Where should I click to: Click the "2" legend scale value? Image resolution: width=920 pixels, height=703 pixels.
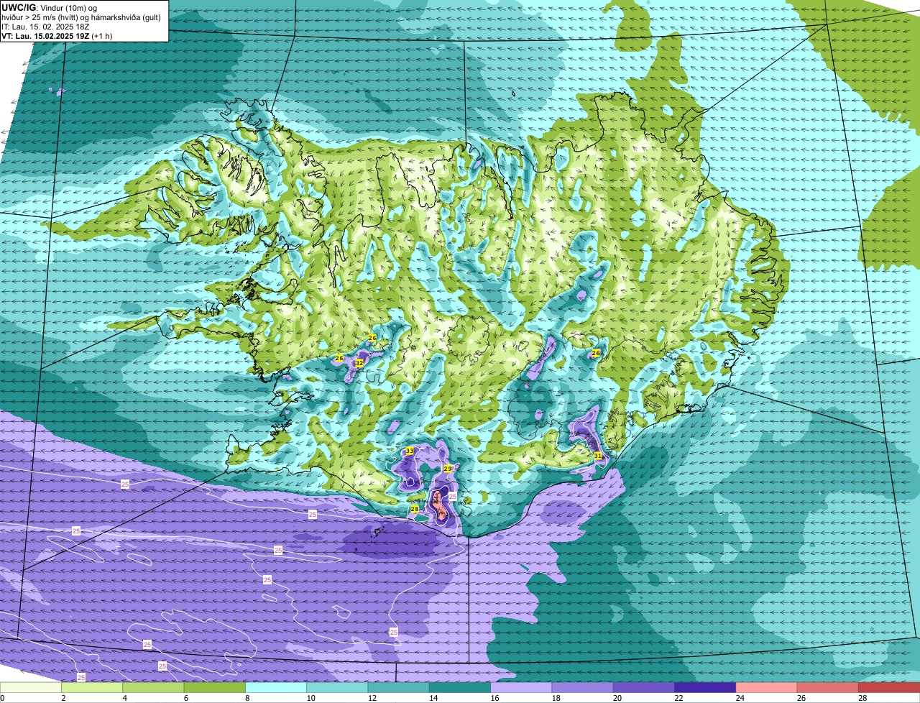tap(63, 698)
